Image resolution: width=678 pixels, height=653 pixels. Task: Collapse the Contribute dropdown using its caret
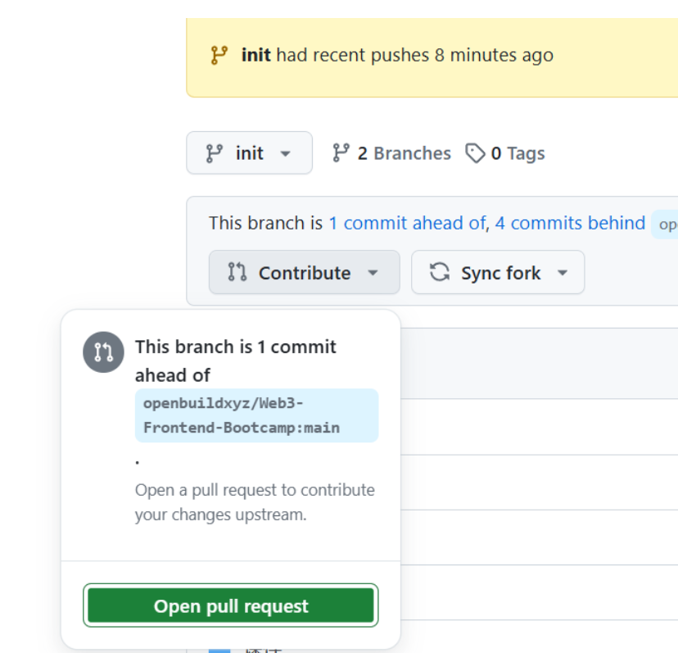point(373,273)
